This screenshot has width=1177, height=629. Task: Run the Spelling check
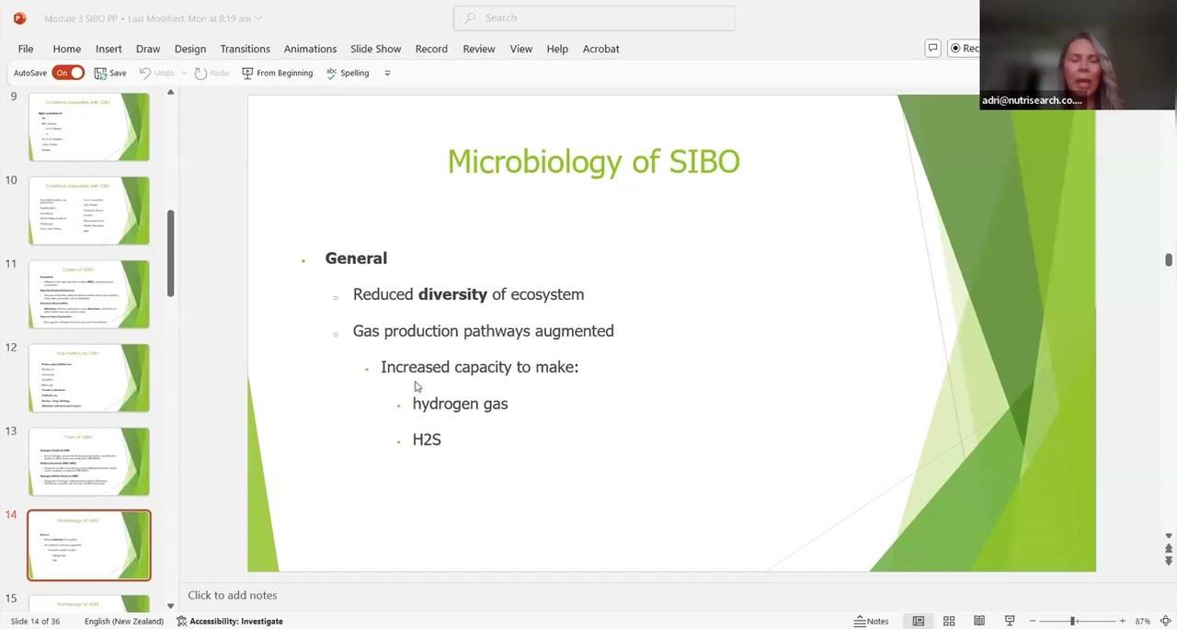click(348, 73)
